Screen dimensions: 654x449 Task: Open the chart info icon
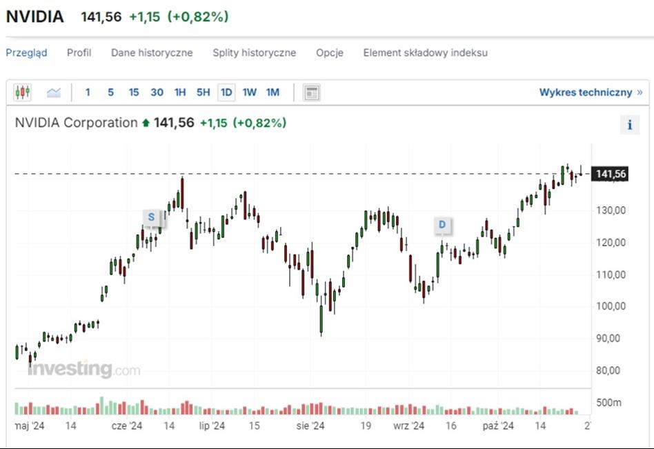tap(629, 125)
